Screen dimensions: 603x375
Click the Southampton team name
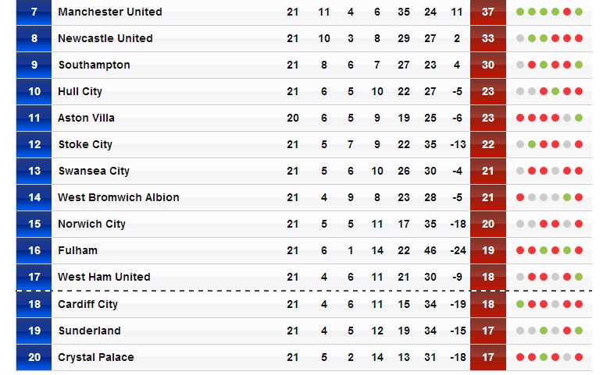pos(94,65)
